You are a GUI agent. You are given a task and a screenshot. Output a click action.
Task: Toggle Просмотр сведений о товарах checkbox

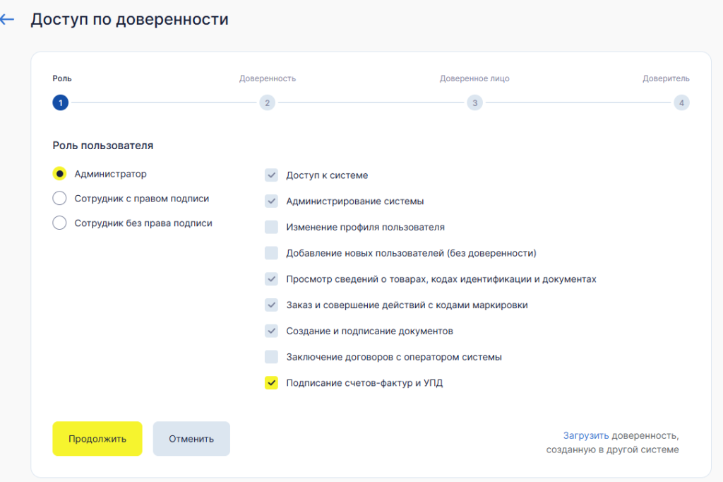pyautogui.click(x=271, y=279)
